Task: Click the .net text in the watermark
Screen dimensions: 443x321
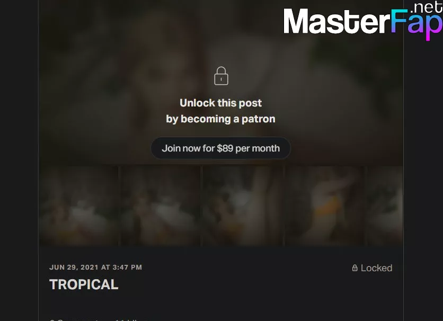Action: click(426, 7)
